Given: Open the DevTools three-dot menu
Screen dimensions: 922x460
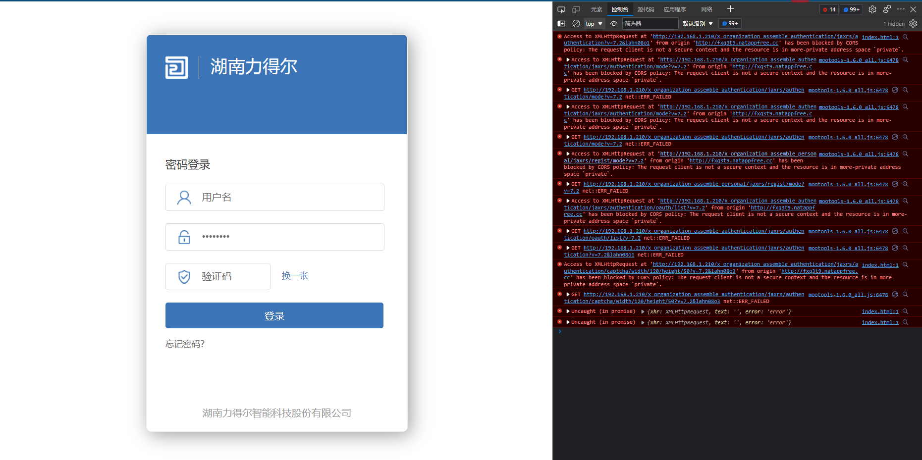Looking at the screenshot, I should click(x=901, y=9).
